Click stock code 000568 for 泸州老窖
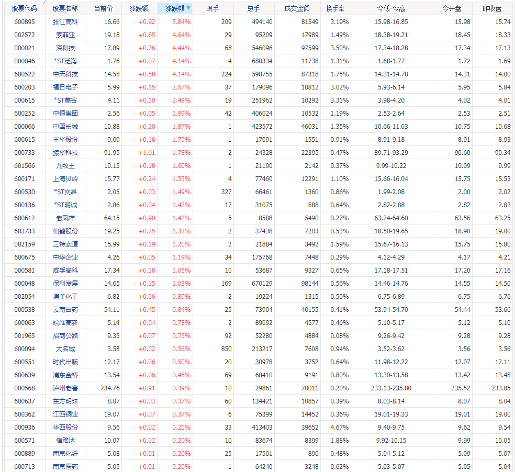515x472 pixels. coord(25,388)
